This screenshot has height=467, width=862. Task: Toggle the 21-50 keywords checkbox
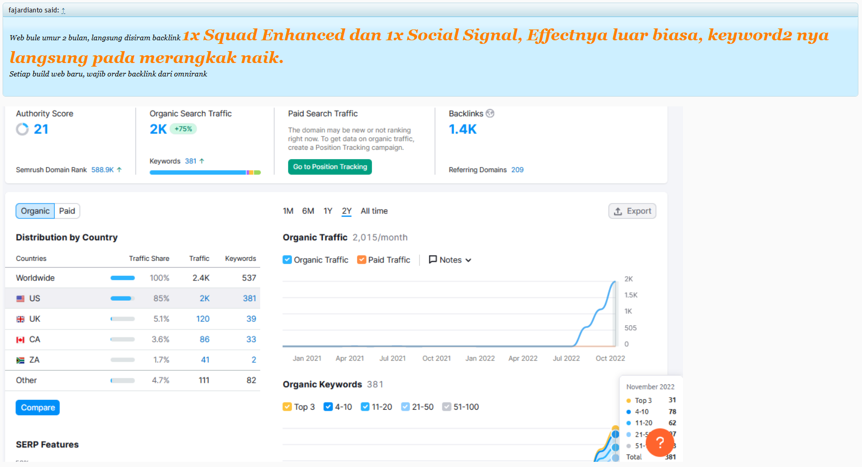tap(405, 407)
